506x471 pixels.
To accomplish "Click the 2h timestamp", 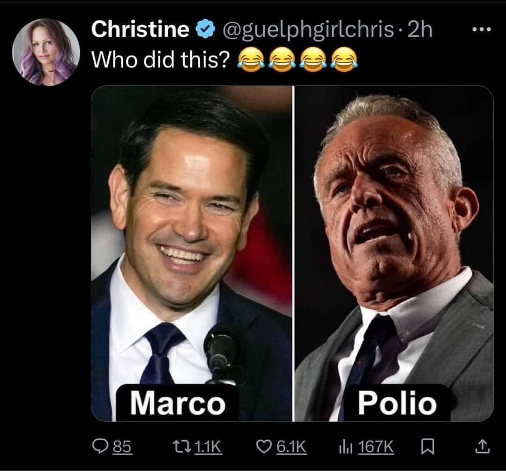I will click(420, 30).
